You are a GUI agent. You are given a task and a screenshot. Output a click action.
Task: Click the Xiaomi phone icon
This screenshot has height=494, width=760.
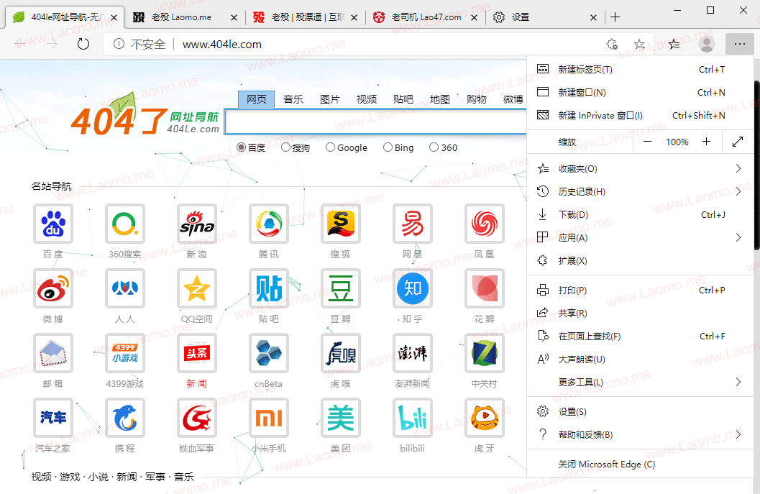click(x=268, y=418)
